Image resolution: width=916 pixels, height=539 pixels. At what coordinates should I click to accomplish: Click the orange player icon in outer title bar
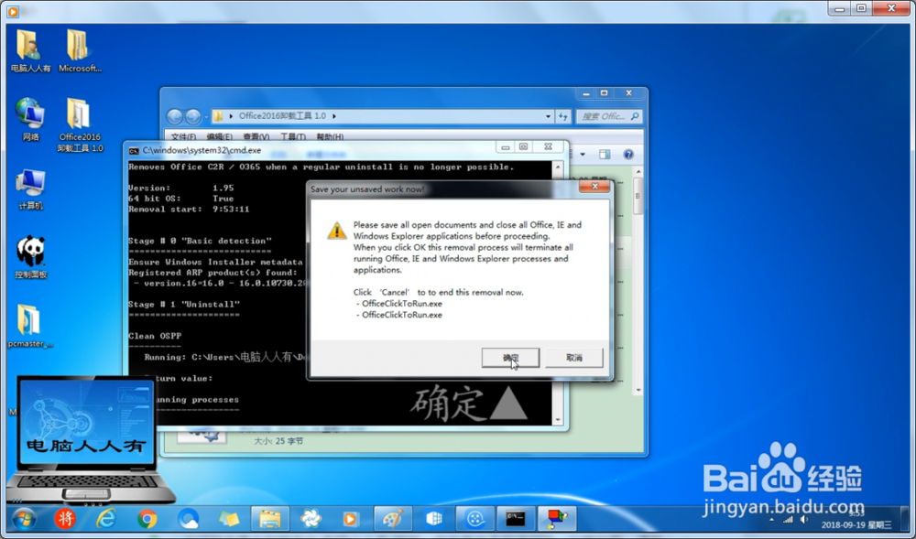pyautogui.click(x=13, y=11)
